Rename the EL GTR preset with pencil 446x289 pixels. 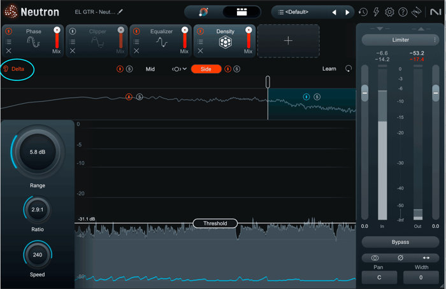pos(120,11)
